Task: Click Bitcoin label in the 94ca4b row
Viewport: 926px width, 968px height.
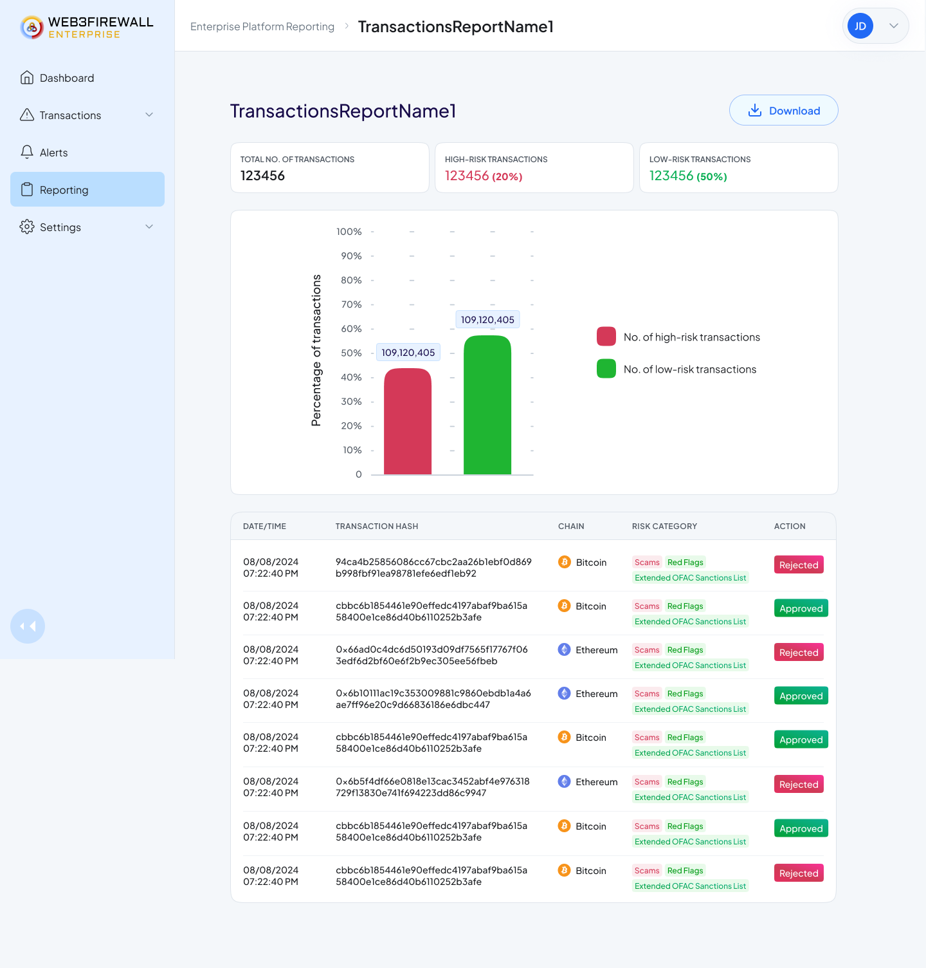Action: [x=591, y=563]
